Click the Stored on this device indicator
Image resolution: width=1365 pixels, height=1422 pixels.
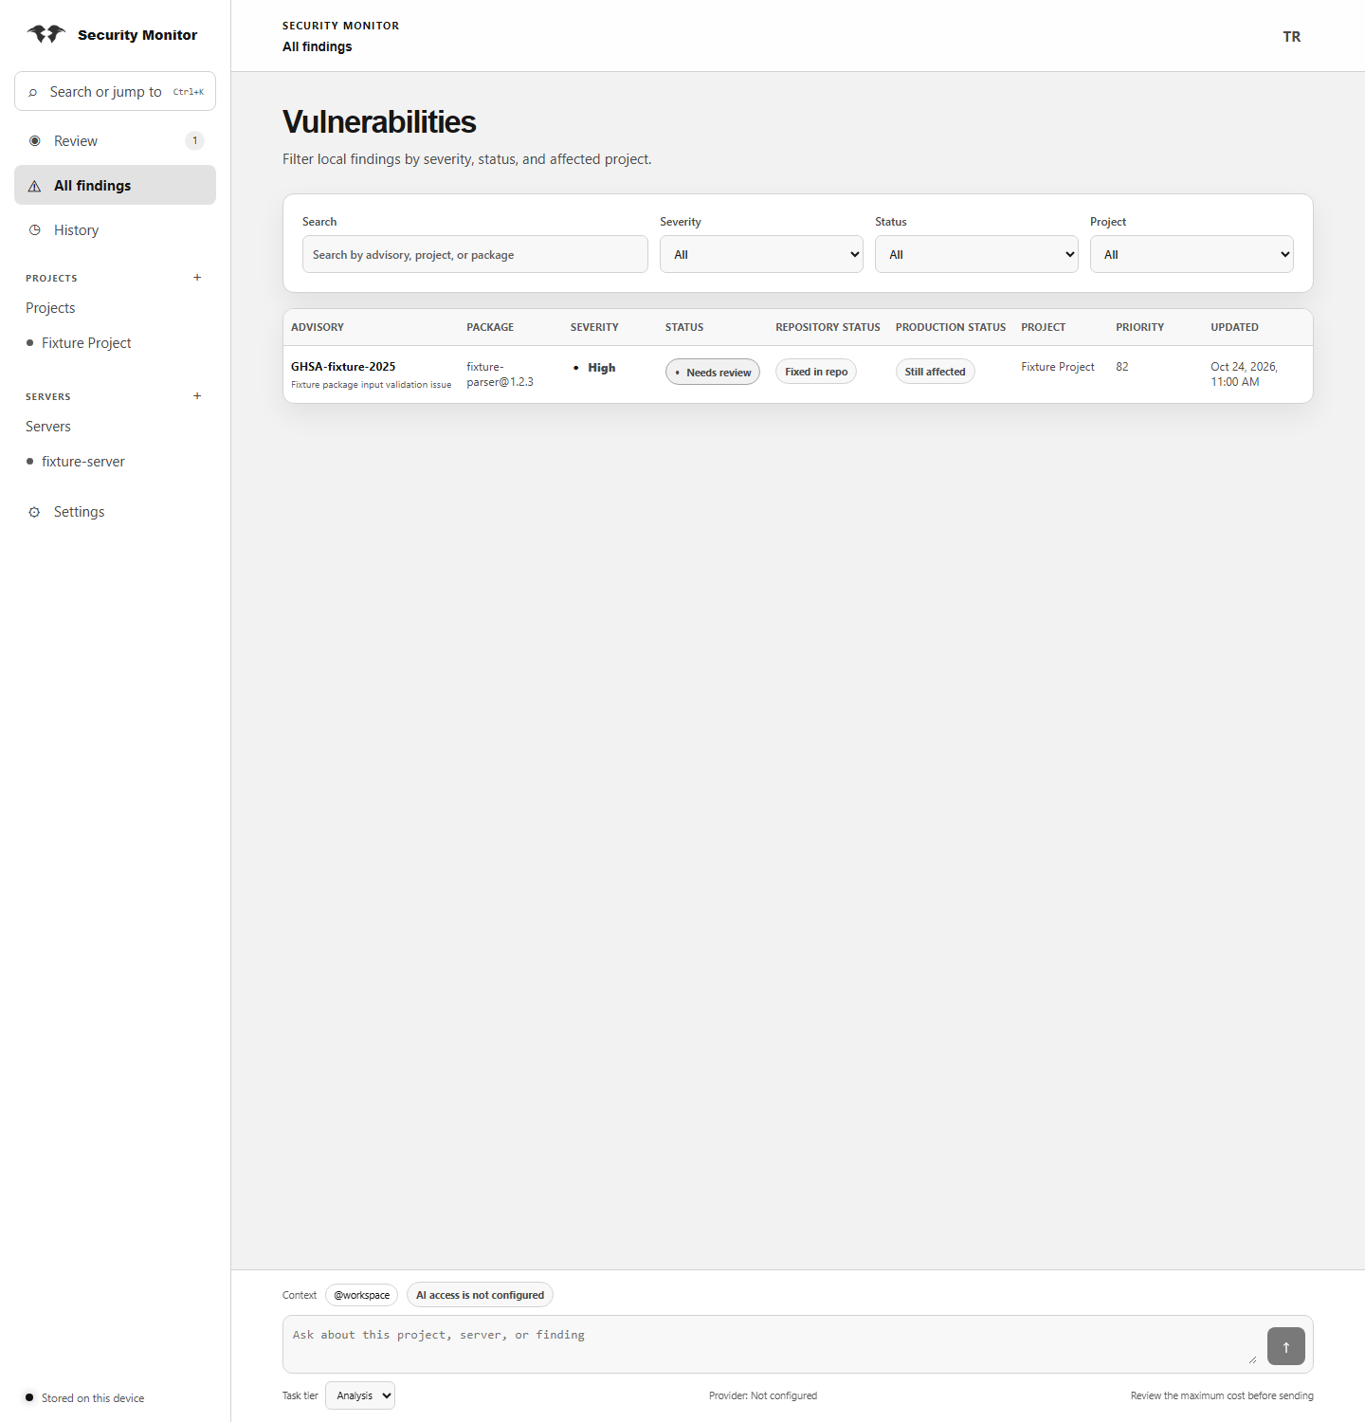click(x=85, y=1398)
